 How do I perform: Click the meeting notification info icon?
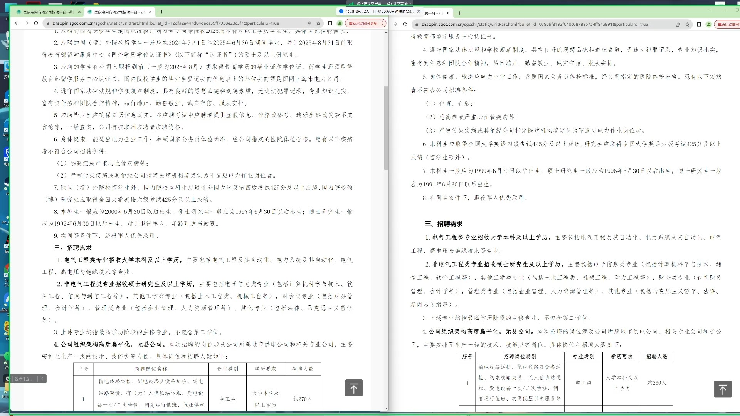click(x=341, y=11)
